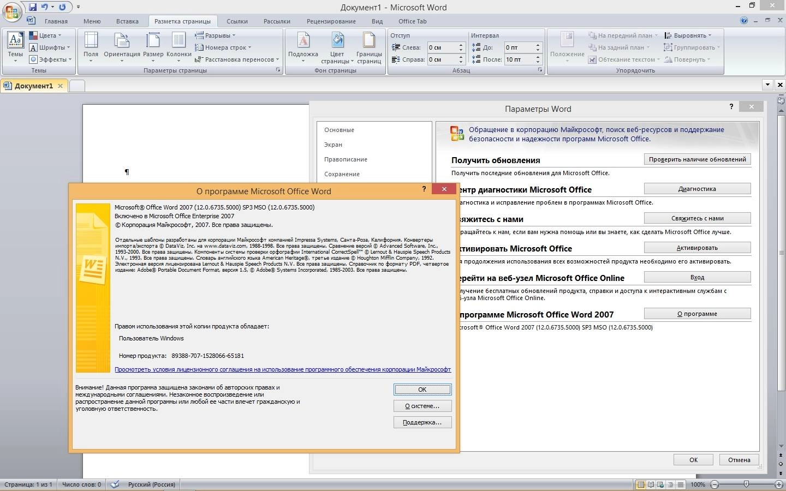Viewport: 786px width, 491px height.
Task: Click the zoom in plus icon
Action: (x=779, y=484)
